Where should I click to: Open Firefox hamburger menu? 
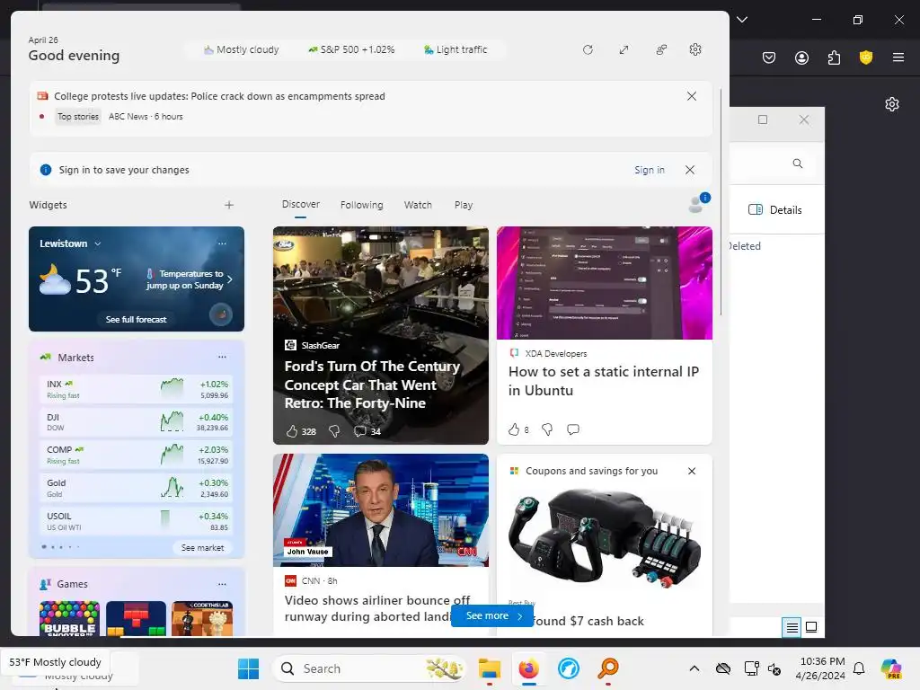point(898,57)
